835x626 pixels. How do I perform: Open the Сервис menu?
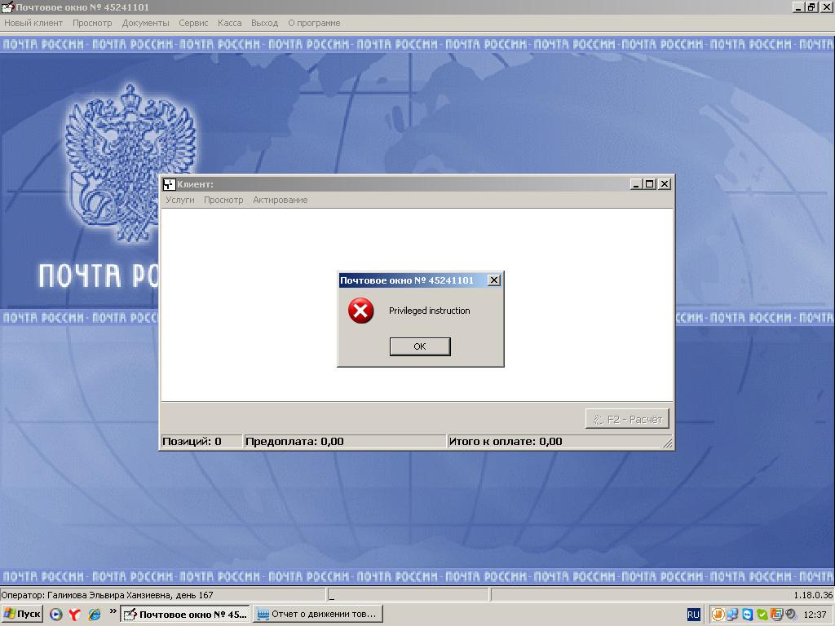tap(193, 23)
